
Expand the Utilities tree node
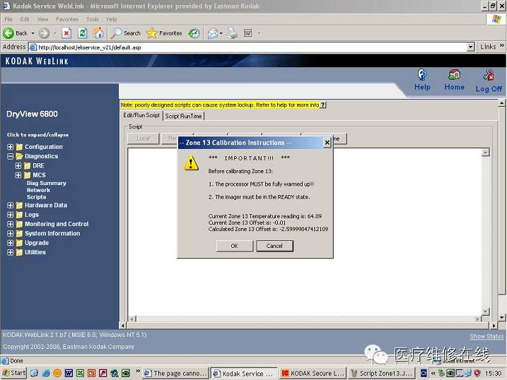click(11, 252)
